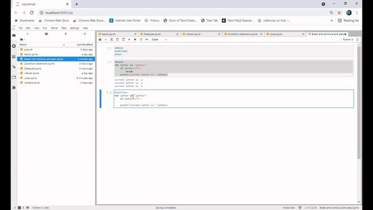Screen dimensions: 373x210
Task: Open the History bookmark
Action: click(x=152, y=21)
